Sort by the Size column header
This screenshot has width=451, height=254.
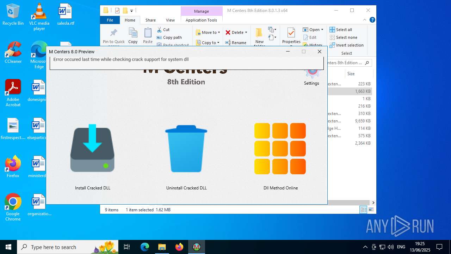(358, 74)
